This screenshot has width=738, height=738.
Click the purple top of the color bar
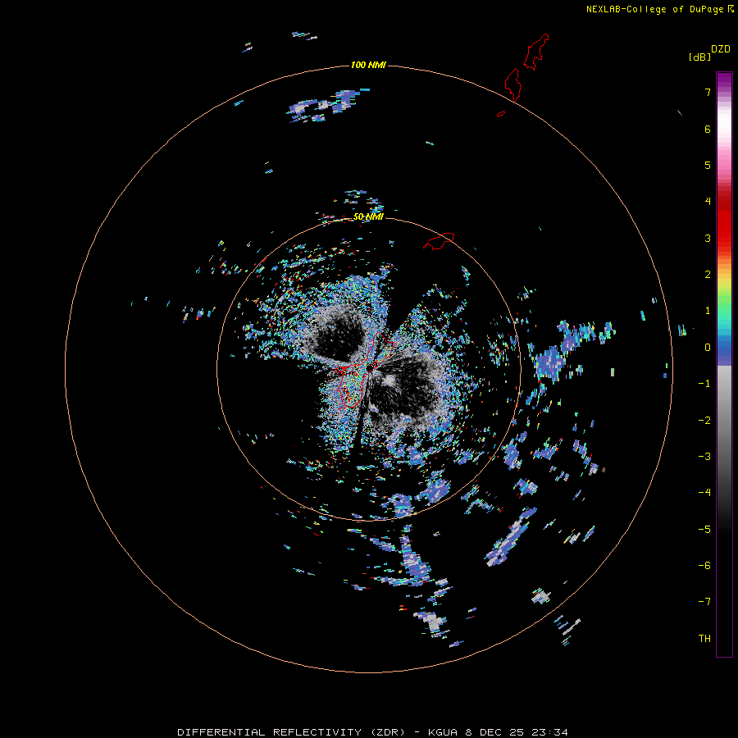tap(724, 80)
